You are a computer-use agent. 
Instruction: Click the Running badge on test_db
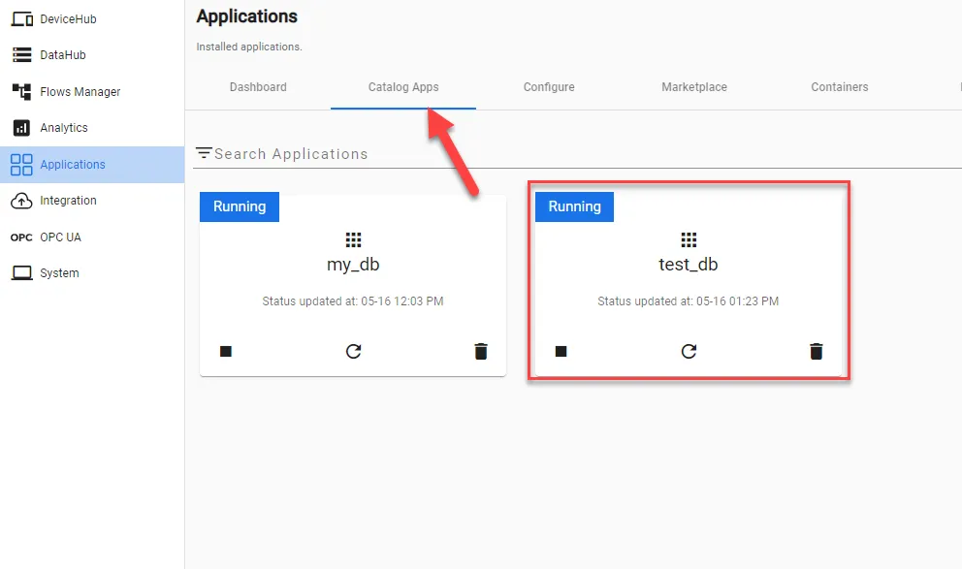(574, 206)
